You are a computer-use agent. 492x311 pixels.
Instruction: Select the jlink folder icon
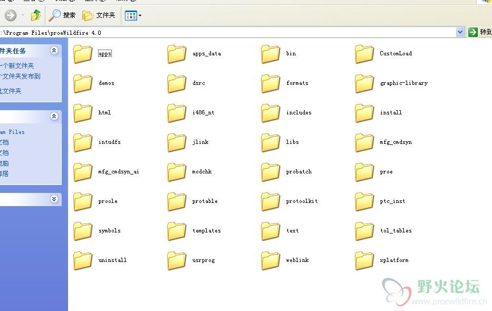point(177,142)
